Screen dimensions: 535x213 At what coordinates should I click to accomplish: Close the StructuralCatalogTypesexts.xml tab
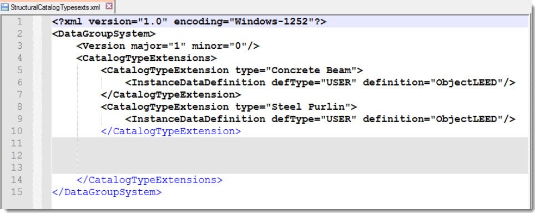(x=109, y=6)
